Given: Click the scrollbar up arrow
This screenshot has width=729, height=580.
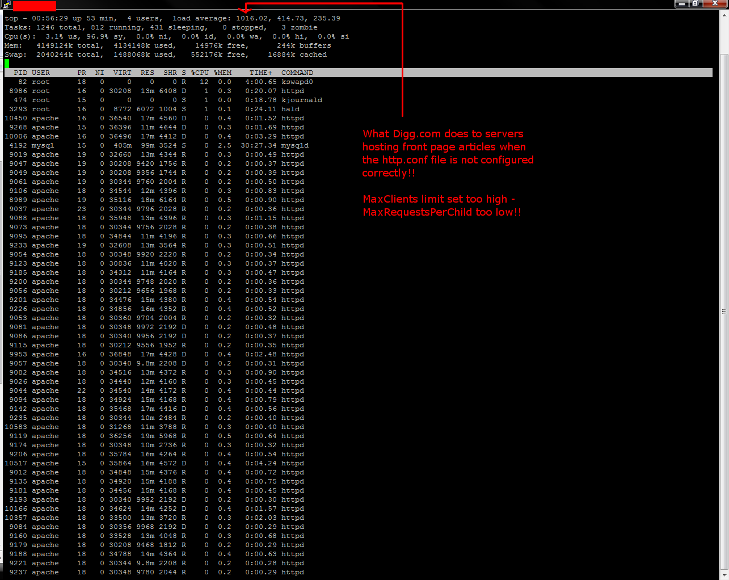Looking at the screenshot, I should pyautogui.click(x=724, y=16).
